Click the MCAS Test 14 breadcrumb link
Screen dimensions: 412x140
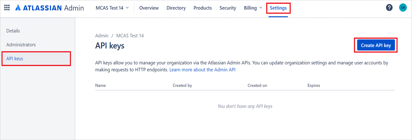(x=130, y=36)
